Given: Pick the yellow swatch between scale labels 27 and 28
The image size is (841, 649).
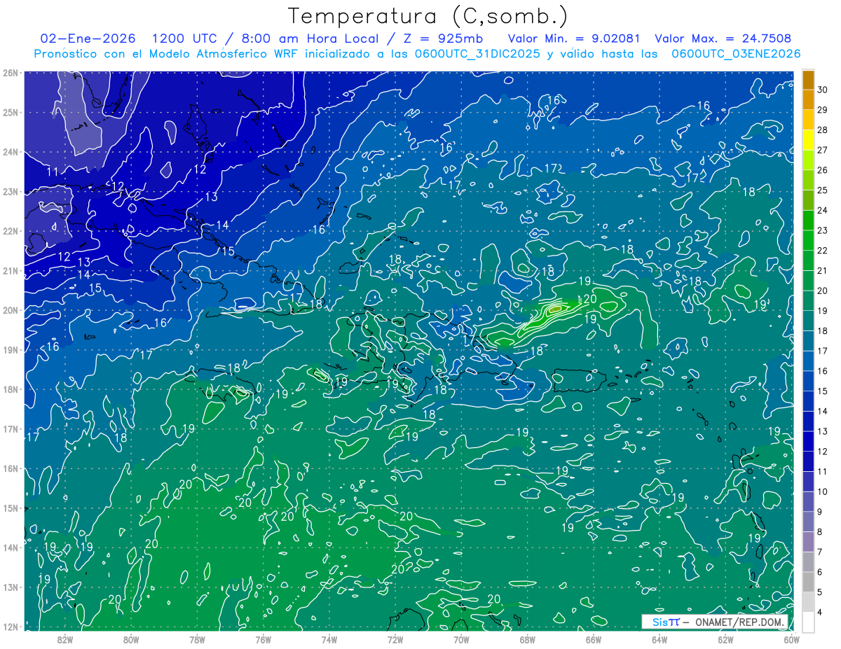Looking at the screenshot, I should 808,140.
